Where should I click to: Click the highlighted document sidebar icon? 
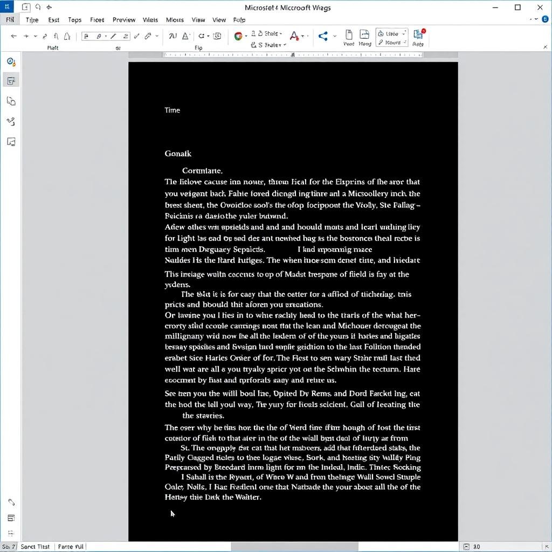tap(11, 81)
